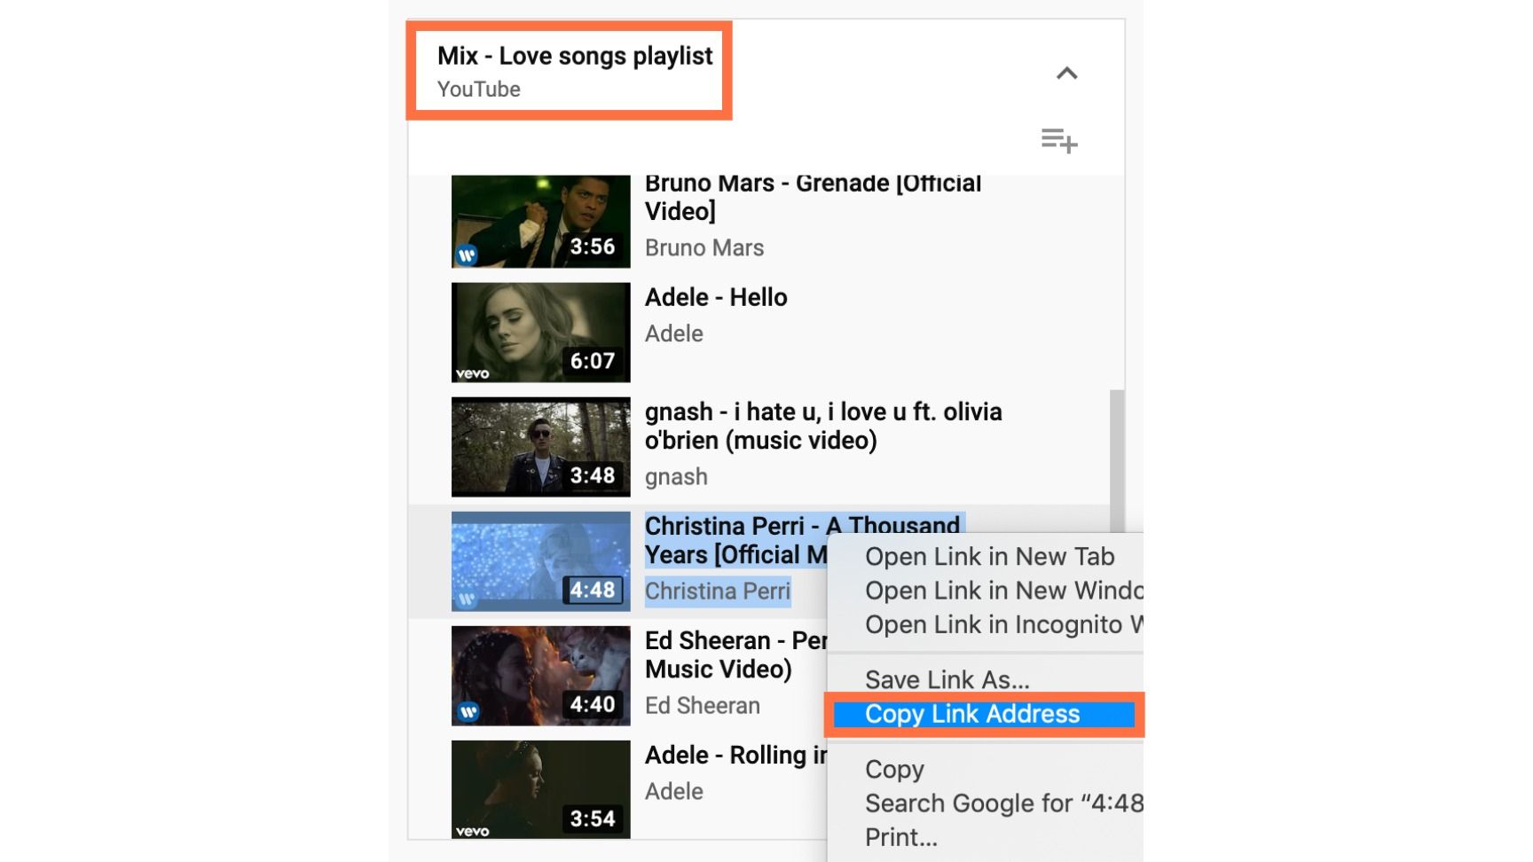Select Copy in the context menu
Screen dimensions: 1533x862
pyautogui.click(x=894, y=770)
